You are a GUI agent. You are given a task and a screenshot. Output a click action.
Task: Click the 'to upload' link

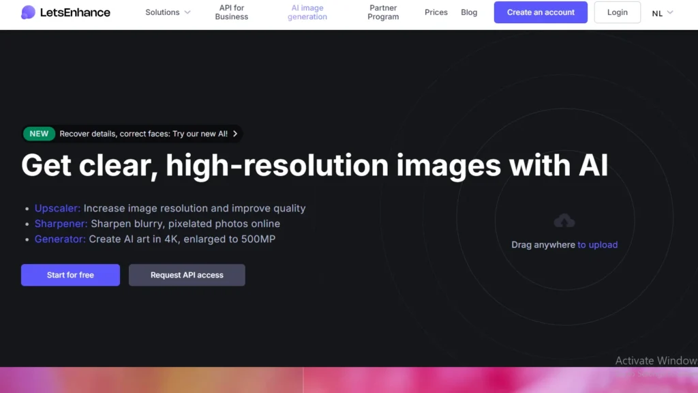point(597,245)
